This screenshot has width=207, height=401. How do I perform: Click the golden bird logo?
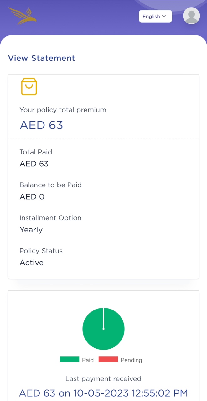[23, 16]
